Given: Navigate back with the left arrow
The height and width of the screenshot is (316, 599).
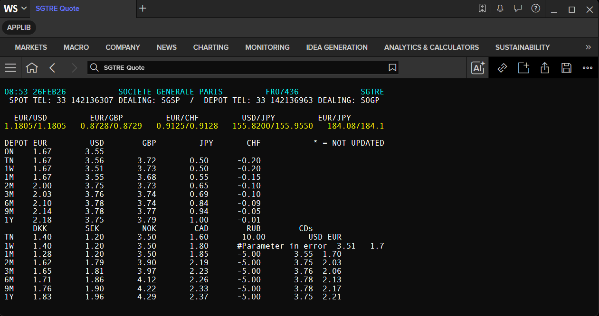Looking at the screenshot, I should pos(52,68).
